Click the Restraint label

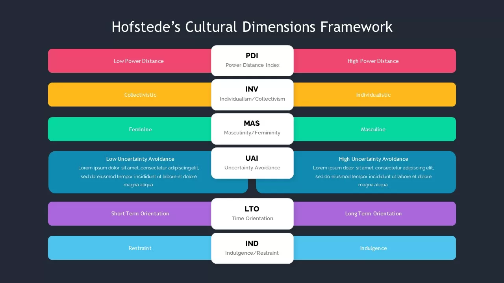coord(140,248)
